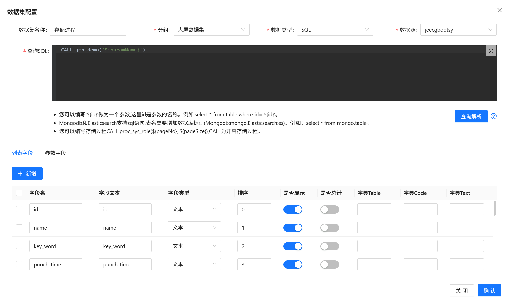Click the 数据集名称 input field
The width and height of the screenshot is (508, 299).
pos(88,30)
